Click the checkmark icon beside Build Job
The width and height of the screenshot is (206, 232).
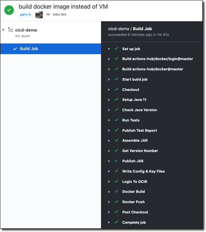click(x=15, y=49)
